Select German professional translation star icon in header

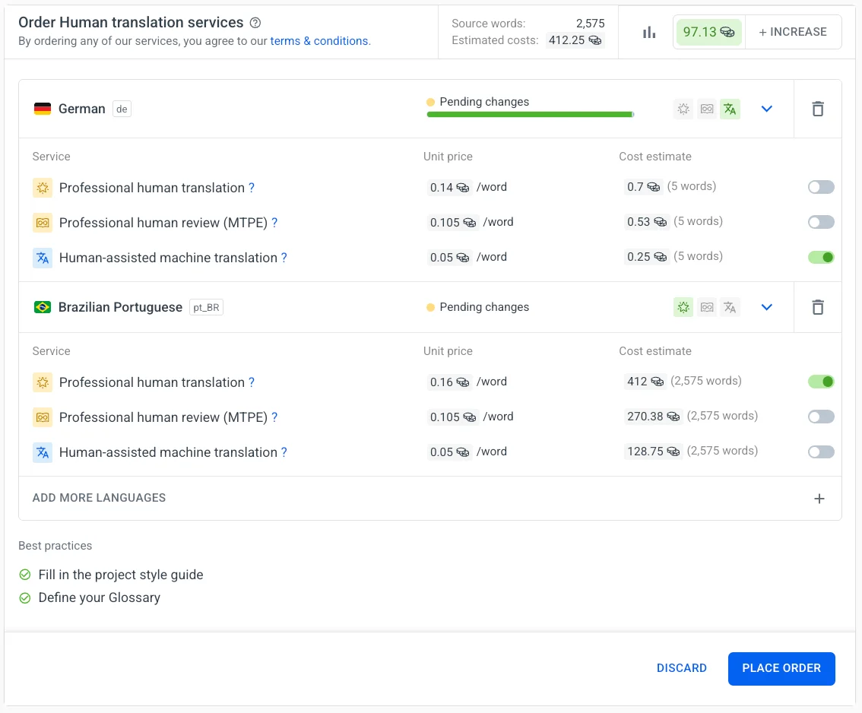[x=683, y=109]
